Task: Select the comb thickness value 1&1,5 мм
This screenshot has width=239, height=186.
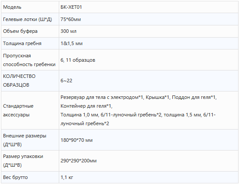Action: [71, 43]
